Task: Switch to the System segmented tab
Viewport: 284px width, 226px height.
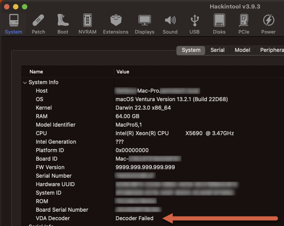Action: point(191,50)
